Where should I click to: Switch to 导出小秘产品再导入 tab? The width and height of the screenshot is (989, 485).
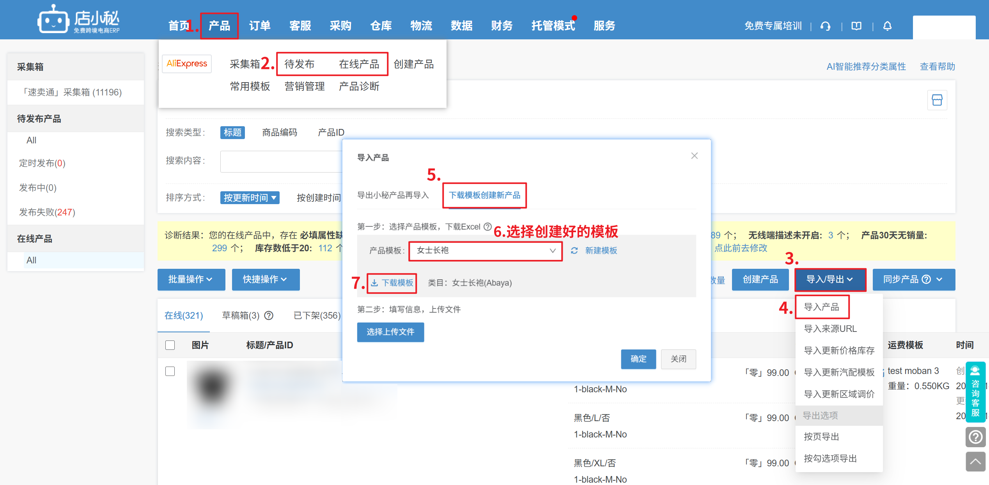[393, 195]
